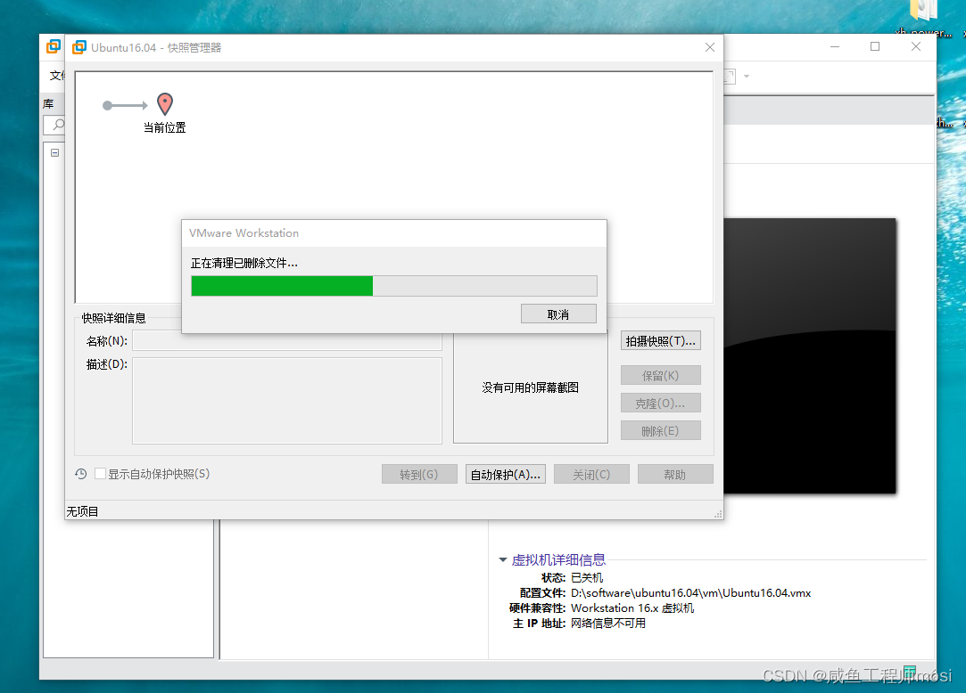
Task: Click the Help button in the snapshot manager
Action: (675, 474)
